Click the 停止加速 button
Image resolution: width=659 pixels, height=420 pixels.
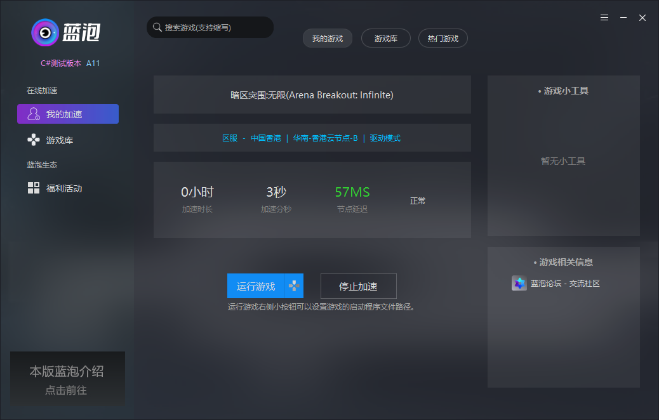coord(359,286)
